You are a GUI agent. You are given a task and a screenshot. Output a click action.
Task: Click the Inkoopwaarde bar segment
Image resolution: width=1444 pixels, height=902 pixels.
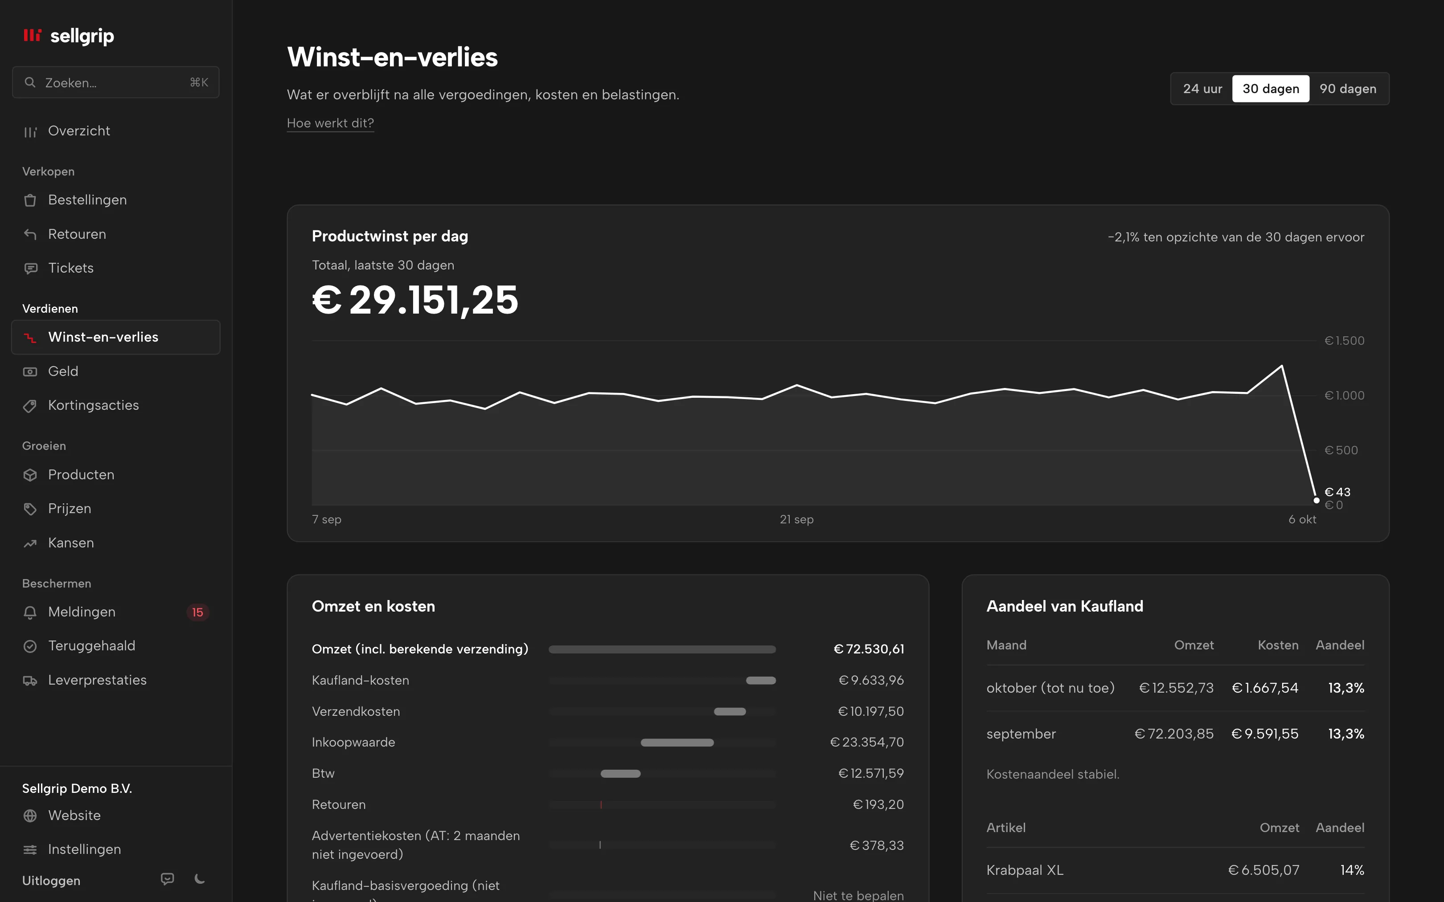(x=677, y=743)
